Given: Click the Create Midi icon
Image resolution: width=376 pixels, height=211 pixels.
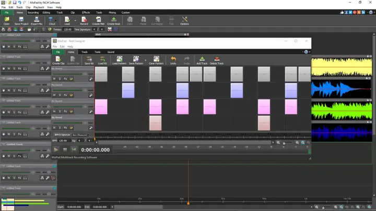Looking at the screenshot, I should (98, 21).
